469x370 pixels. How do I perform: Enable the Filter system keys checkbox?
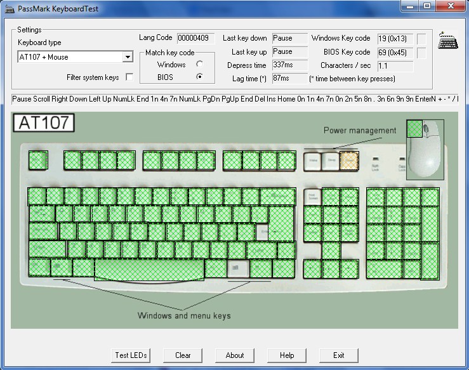[129, 77]
